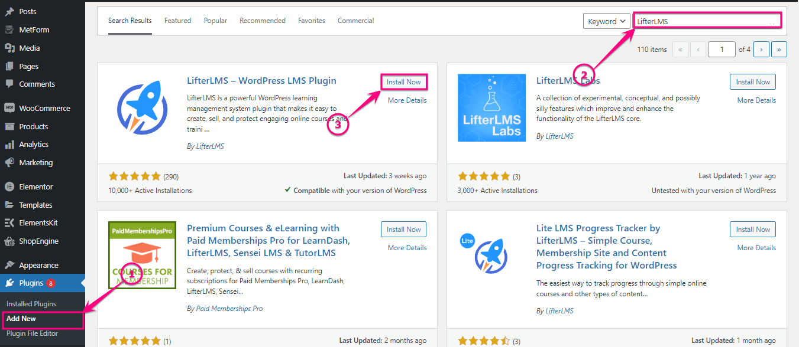Switch to the Featured plugins tab
This screenshot has width=799, height=347.
click(177, 20)
